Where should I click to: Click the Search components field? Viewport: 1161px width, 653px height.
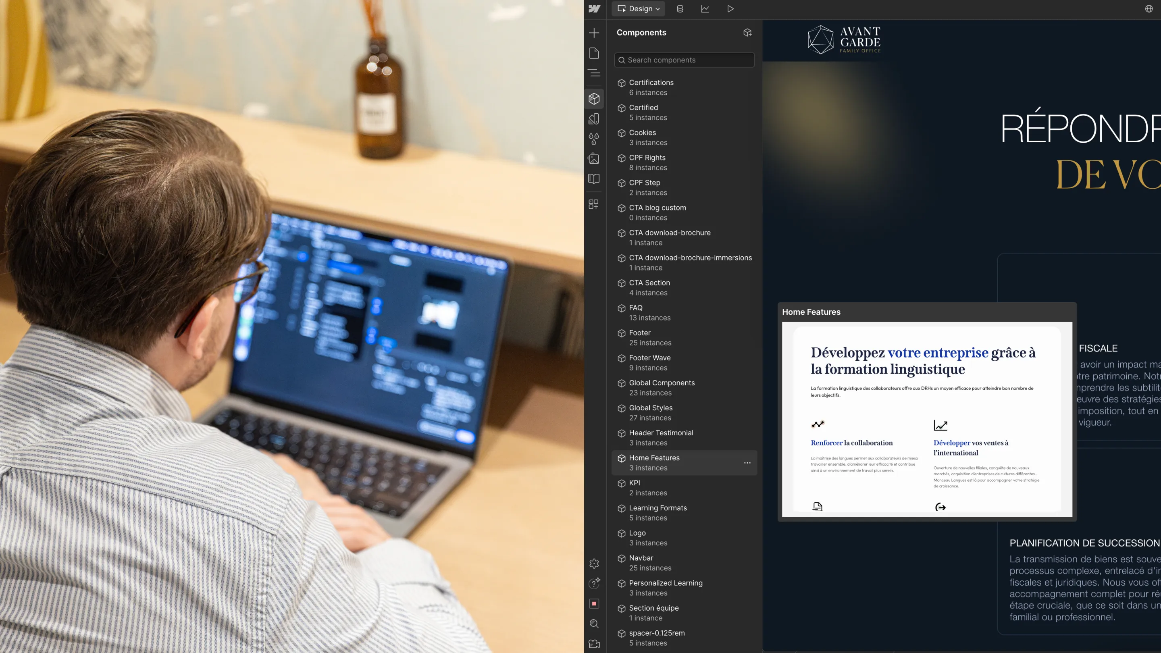point(684,60)
